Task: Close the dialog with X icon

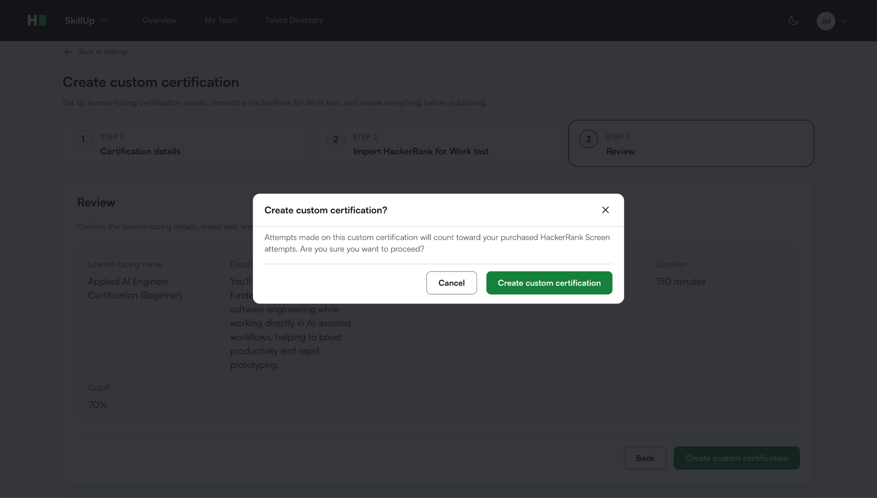Action: click(x=605, y=210)
